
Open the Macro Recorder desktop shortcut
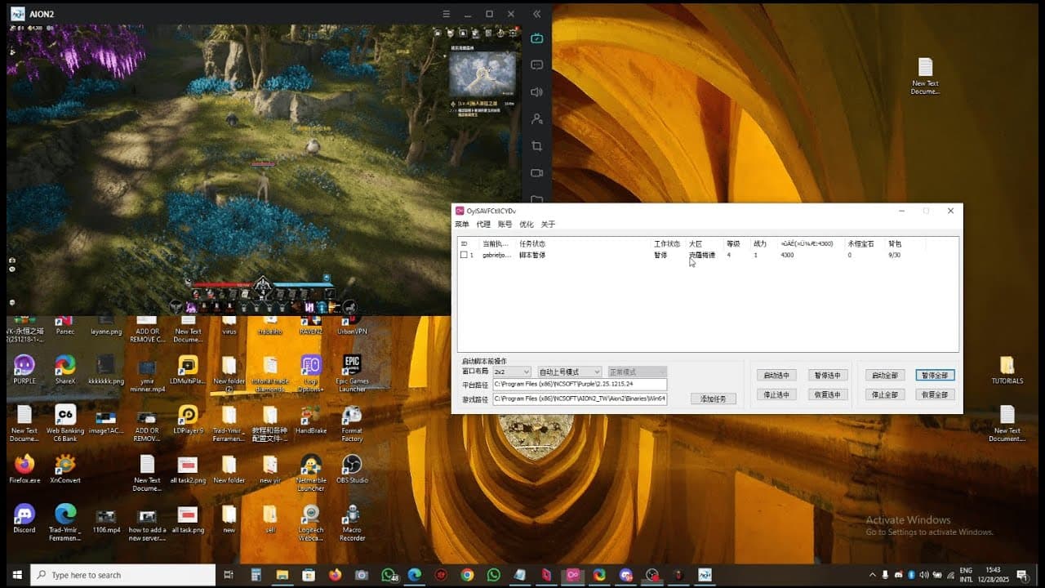tap(352, 522)
